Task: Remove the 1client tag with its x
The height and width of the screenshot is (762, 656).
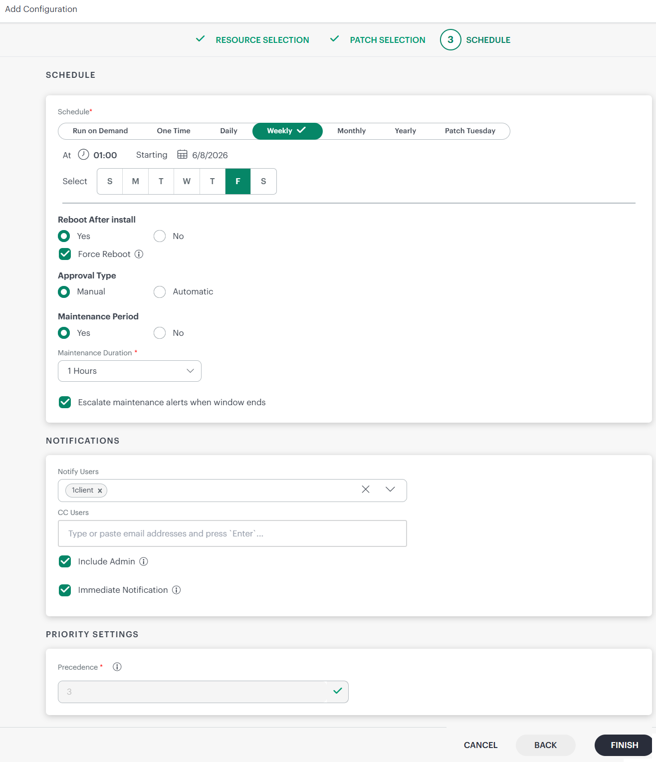Action: (100, 491)
